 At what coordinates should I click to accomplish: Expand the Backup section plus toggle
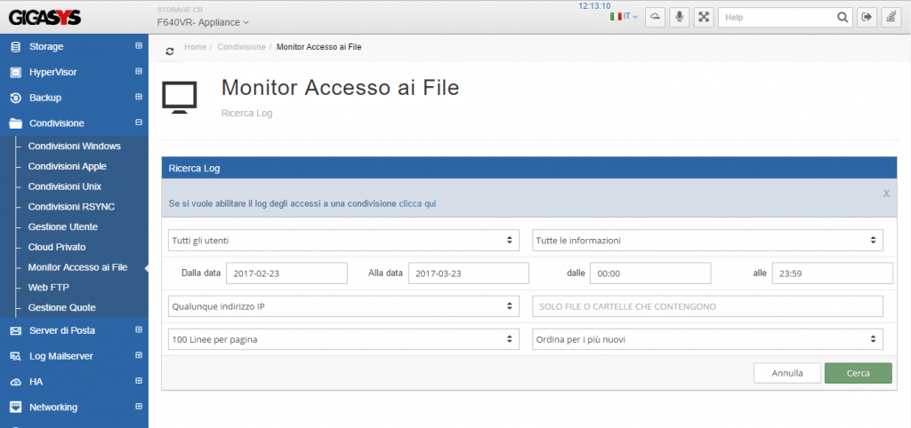tap(138, 97)
